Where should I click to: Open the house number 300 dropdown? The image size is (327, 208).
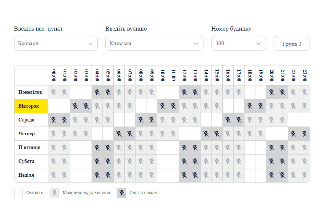coord(239,43)
